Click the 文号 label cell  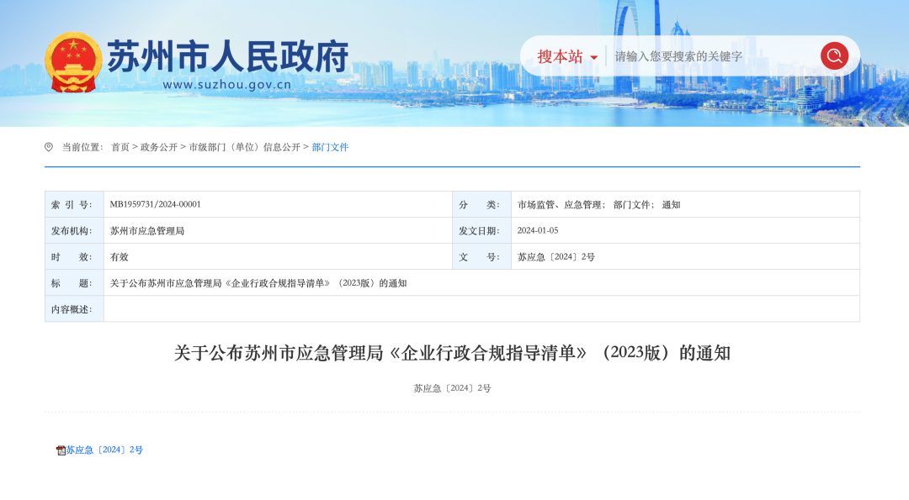pyautogui.click(x=481, y=256)
